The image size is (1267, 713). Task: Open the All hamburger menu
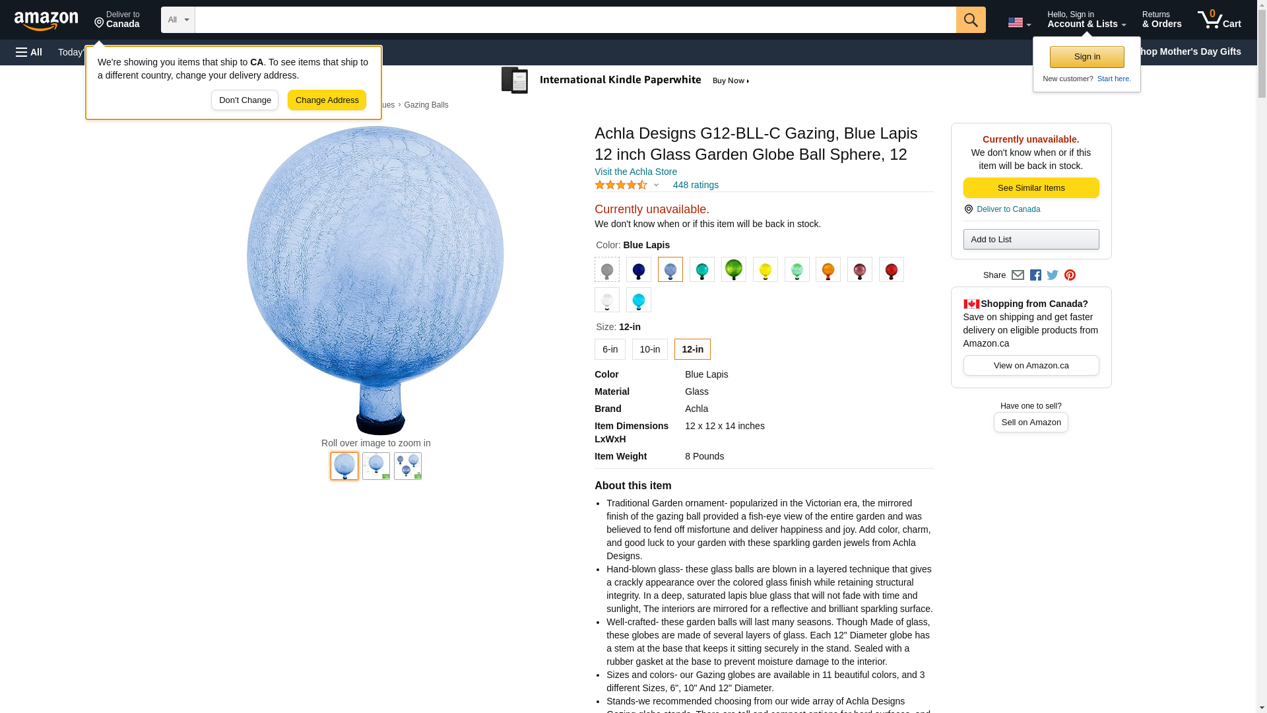coord(29,52)
